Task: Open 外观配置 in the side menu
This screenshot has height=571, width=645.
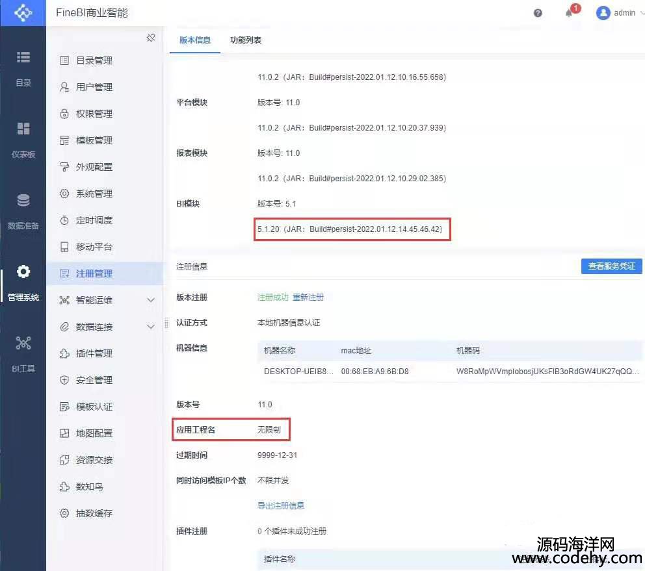Action: point(105,167)
